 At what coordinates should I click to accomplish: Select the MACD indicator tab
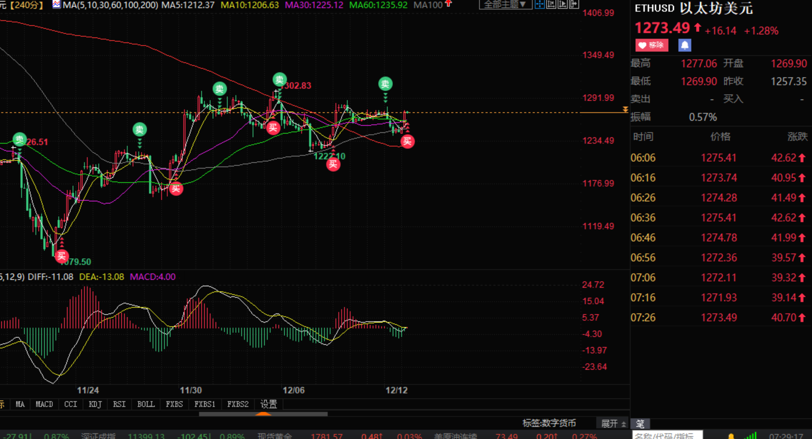[x=44, y=404]
